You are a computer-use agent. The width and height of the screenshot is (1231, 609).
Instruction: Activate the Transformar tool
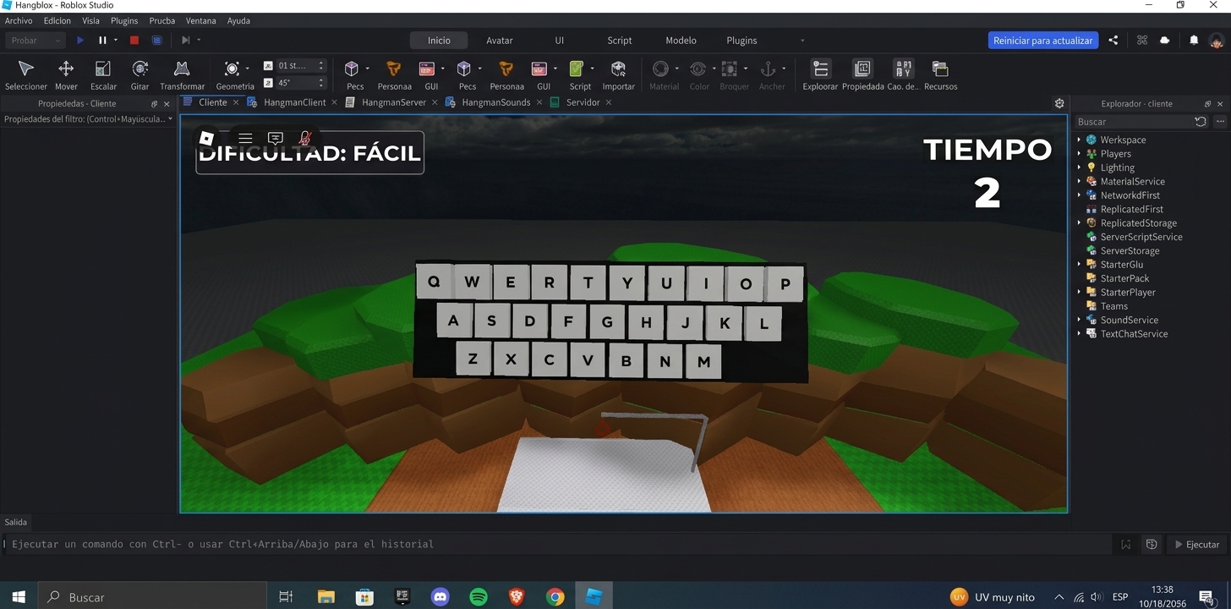[182, 74]
